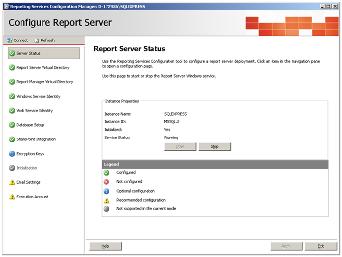Screen dimensions: 342x257
Task: Go to Database Setup page
Action: point(30,125)
